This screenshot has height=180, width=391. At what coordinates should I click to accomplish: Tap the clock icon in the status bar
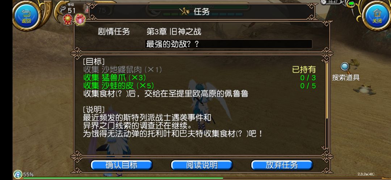[x=324, y=2]
